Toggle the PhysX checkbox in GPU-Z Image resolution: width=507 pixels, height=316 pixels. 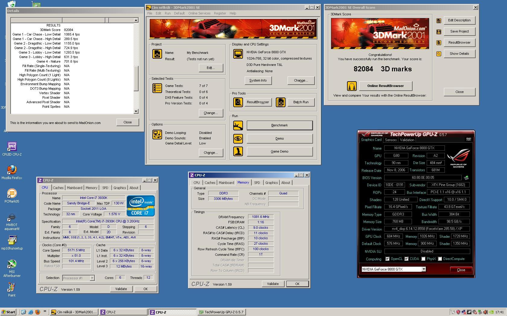click(423, 259)
